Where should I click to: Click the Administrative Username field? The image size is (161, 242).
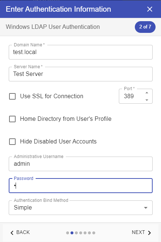click(x=81, y=164)
